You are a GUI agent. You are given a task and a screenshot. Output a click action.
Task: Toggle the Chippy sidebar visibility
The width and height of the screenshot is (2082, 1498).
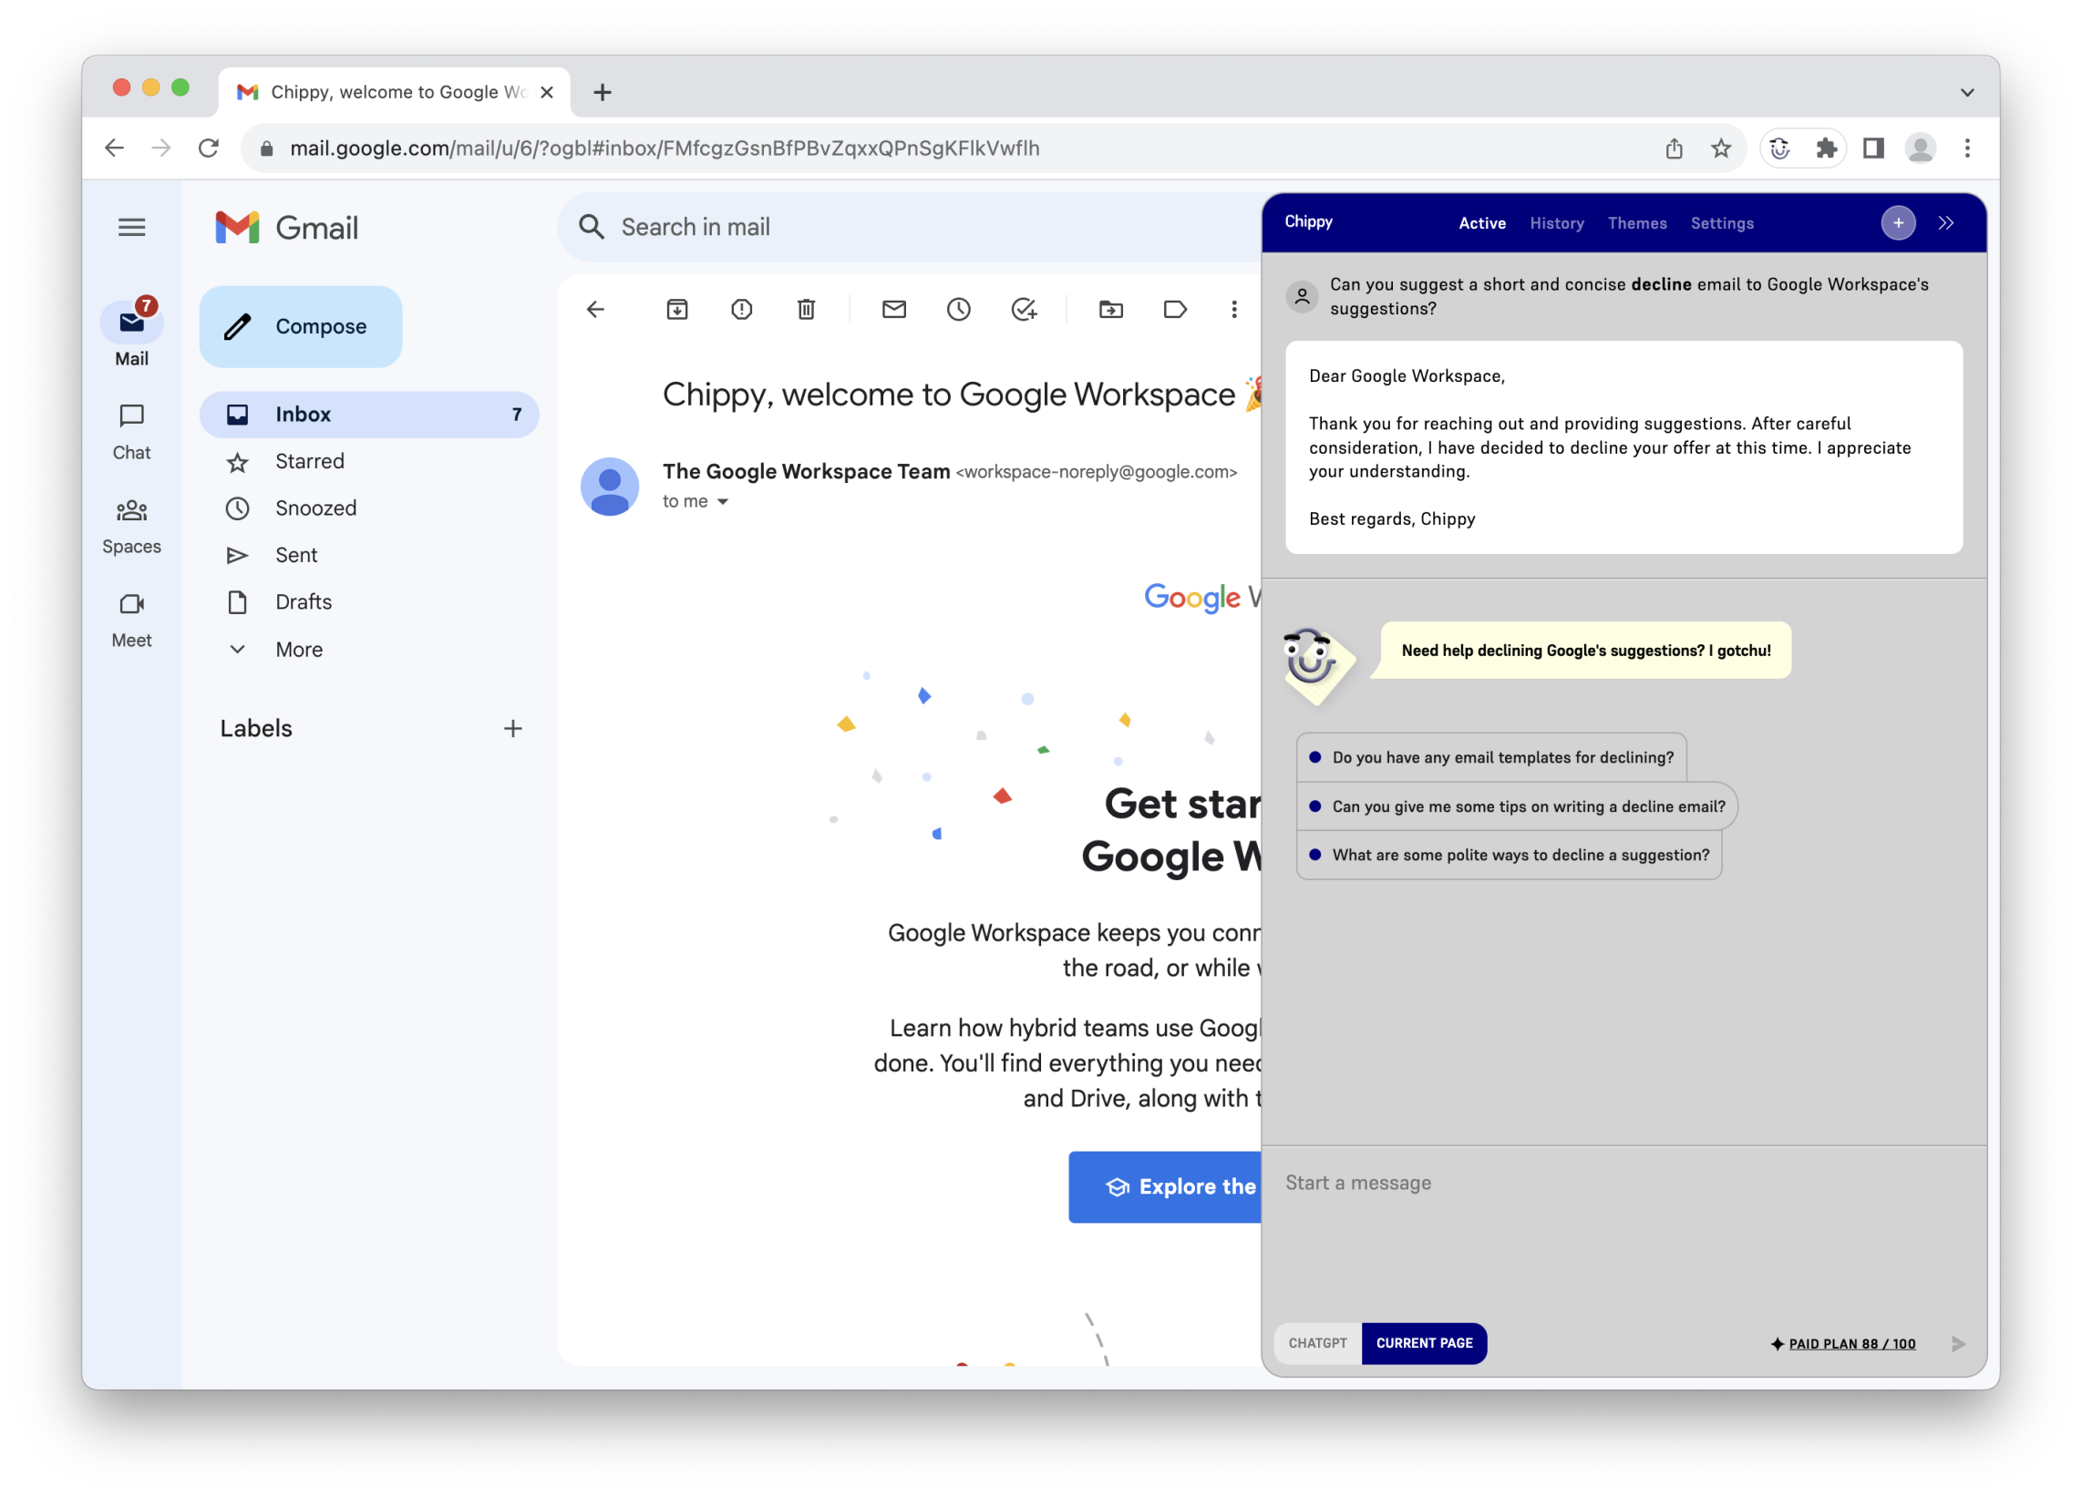pos(1946,221)
